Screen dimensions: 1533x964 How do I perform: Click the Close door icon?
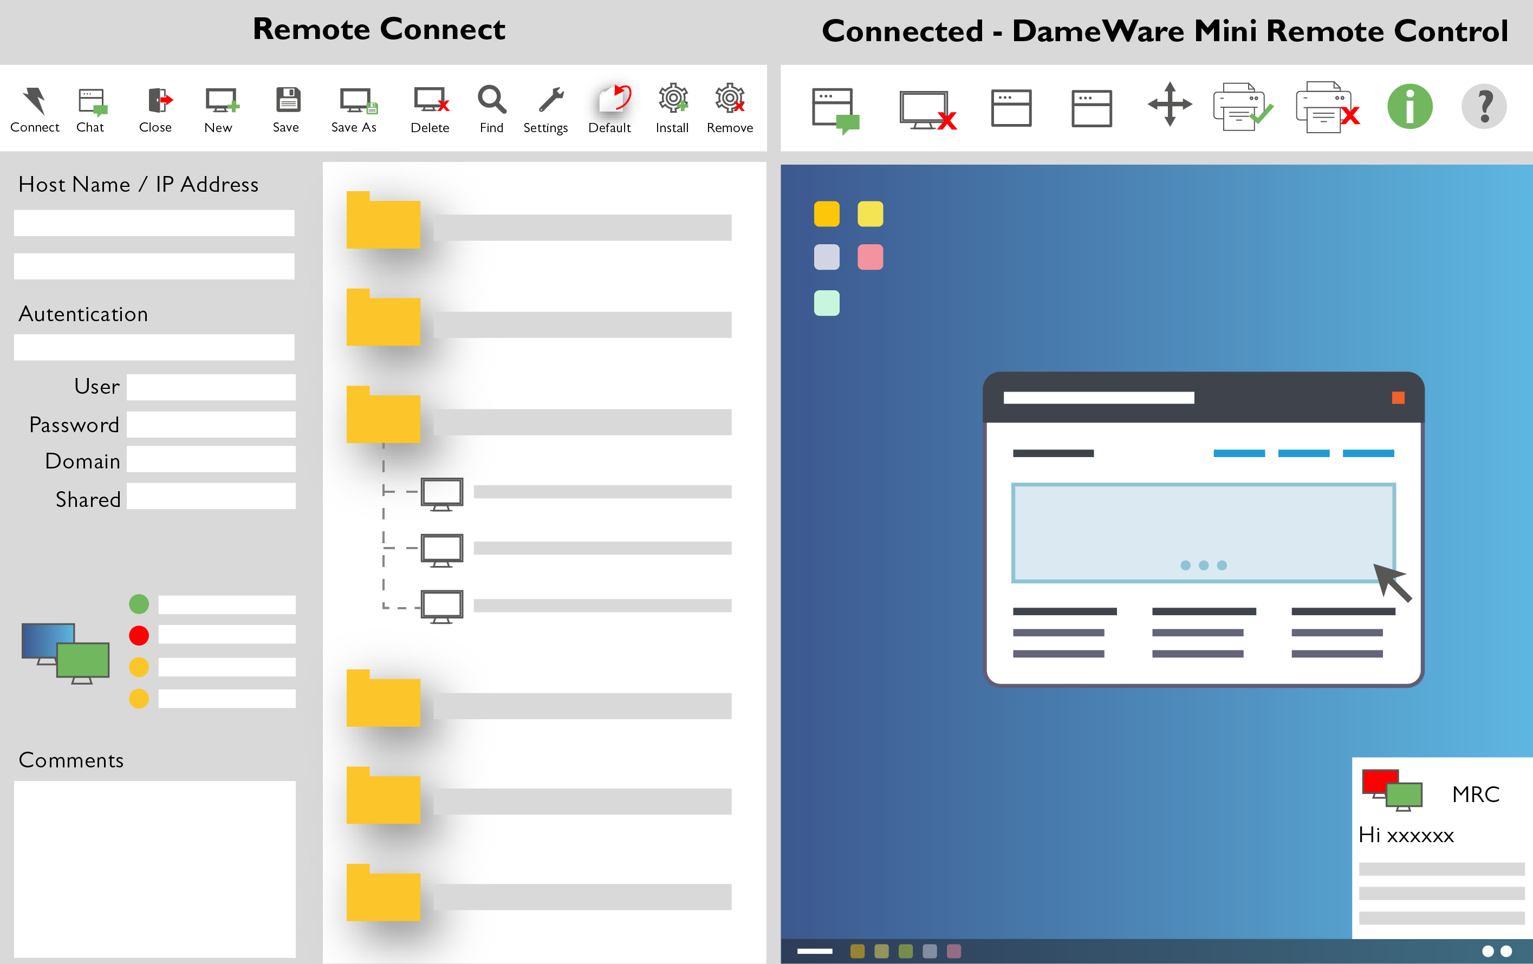160,101
